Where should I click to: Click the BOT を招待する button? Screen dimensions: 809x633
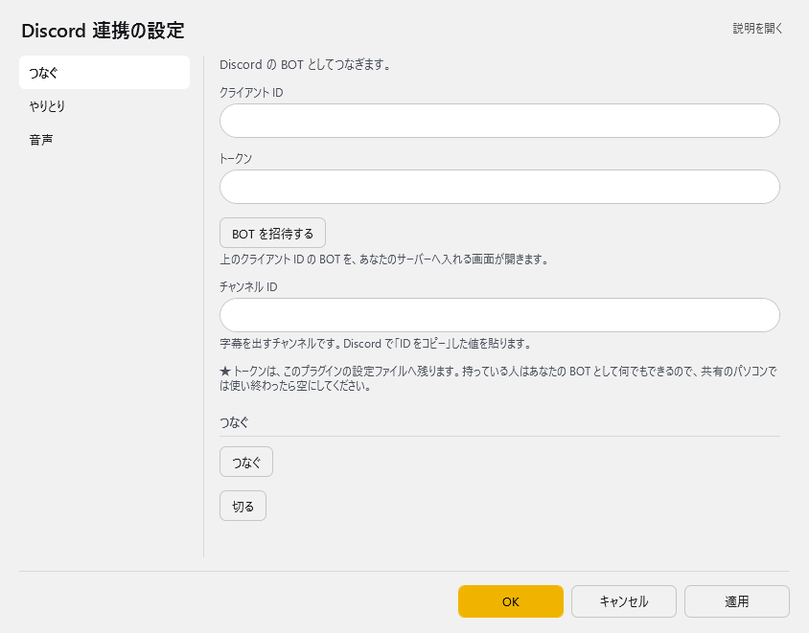(x=272, y=233)
